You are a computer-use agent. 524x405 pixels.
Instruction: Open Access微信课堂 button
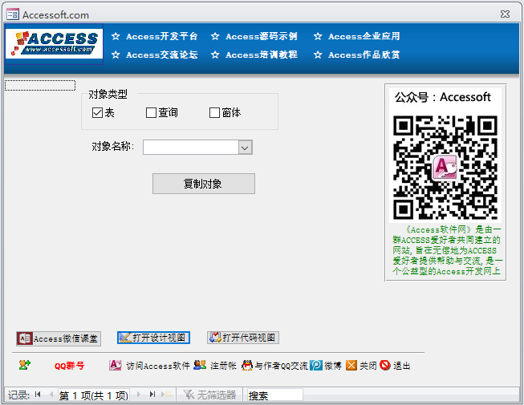coord(59,338)
